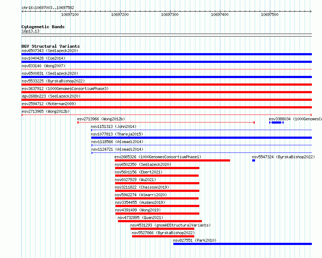The image size is (322, 258).
Task: Click the nsv1077813 (Thareja2015) label
Action: point(117,134)
